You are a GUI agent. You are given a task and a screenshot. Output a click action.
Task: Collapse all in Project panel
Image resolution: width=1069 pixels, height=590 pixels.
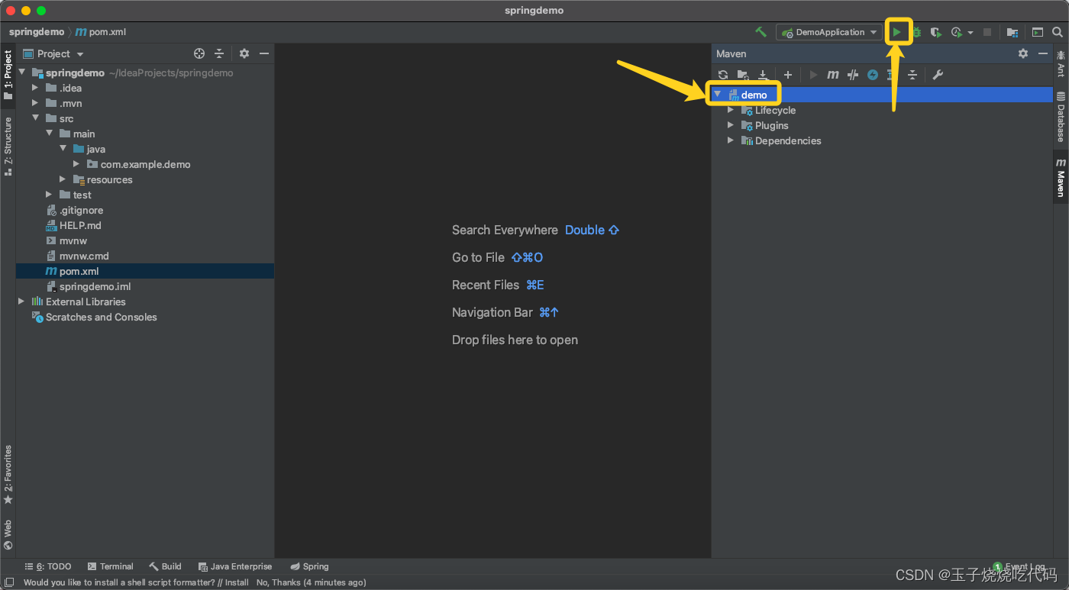[219, 53]
